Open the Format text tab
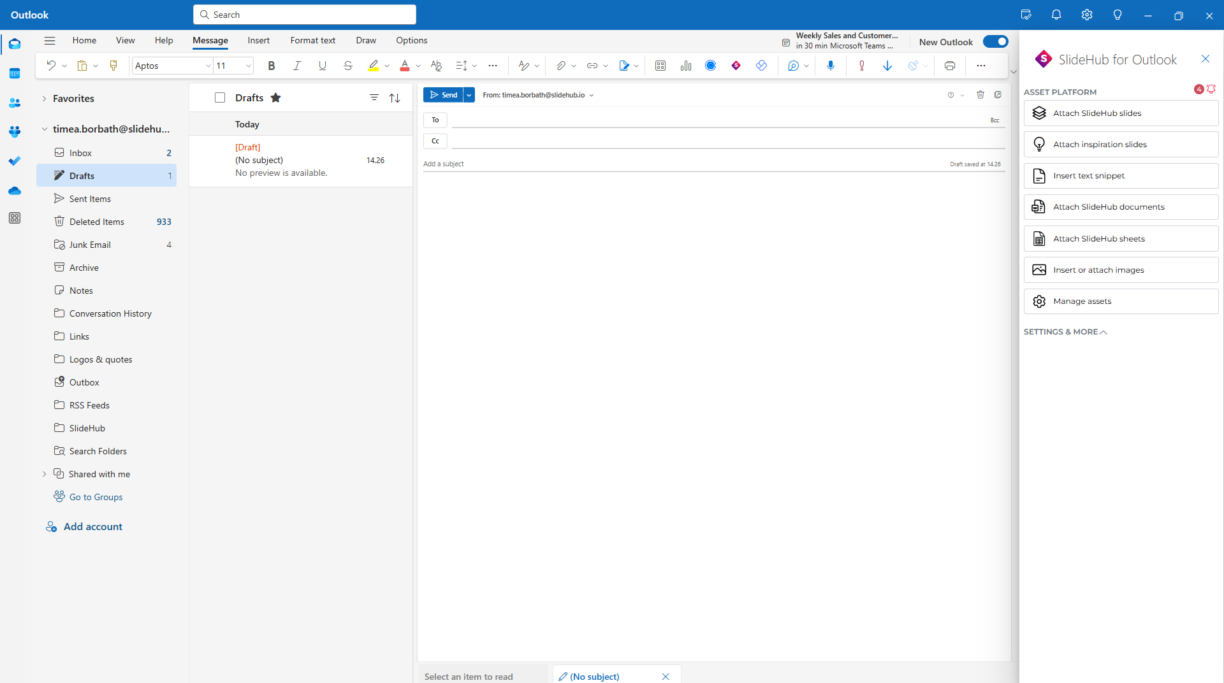The height and width of the screenshot is (683, 1224). [x=312, y=40]
